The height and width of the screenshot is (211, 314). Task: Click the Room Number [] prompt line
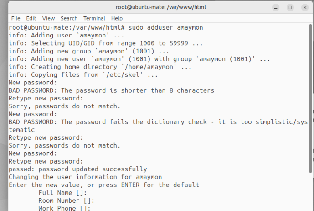pyautogui.click(x=66, y=200)
